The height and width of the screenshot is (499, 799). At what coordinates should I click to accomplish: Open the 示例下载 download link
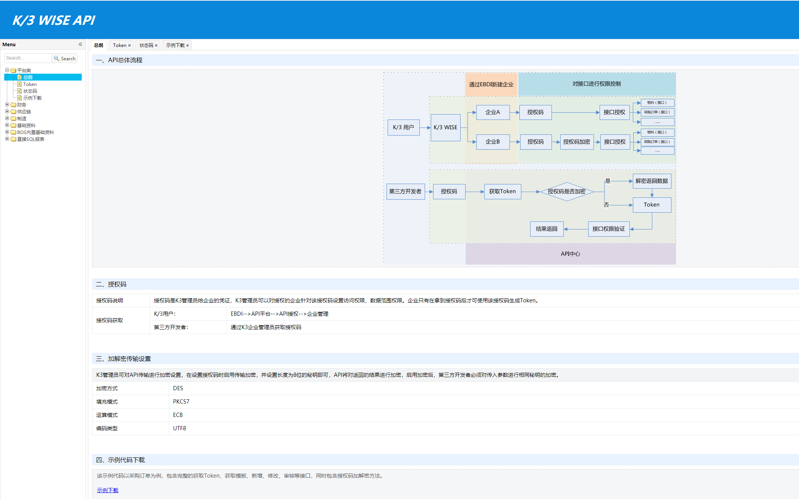(108, 490)
